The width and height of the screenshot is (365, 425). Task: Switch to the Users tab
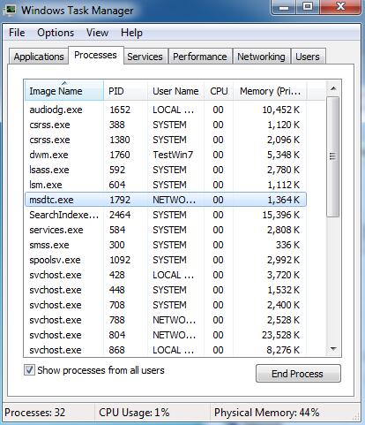click(x=308, y=57)
